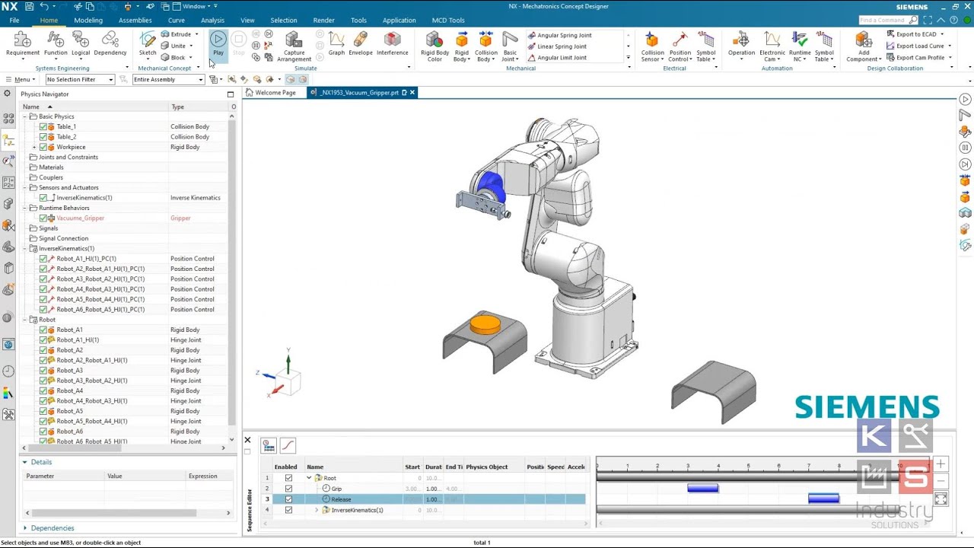Zoom out the sequence timeline with minus button
This screenshot has width=974, height=548.
click(941, 481)
